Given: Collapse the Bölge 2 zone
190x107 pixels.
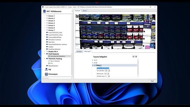Looking at the screenshot, I should [x=93, y=65].
